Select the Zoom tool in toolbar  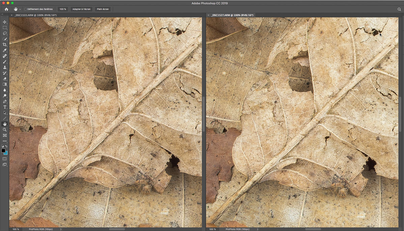coord(5,130)
